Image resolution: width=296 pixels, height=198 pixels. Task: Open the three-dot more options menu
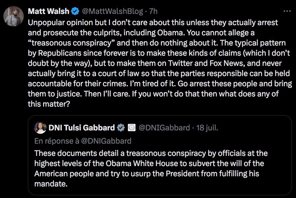tap(287, 11)
